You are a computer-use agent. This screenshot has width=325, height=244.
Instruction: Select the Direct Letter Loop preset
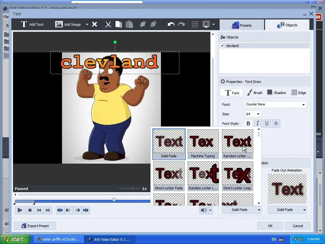click(x=237, y=176)
